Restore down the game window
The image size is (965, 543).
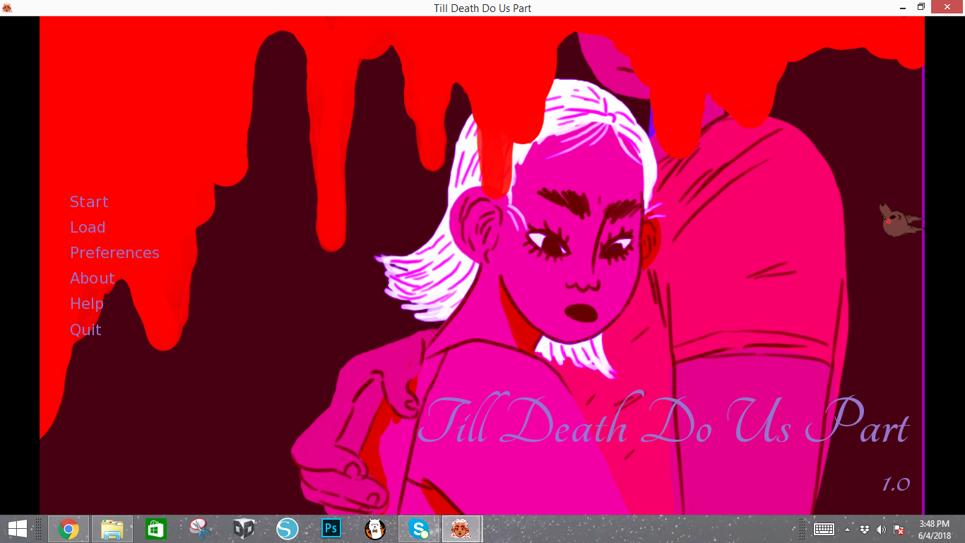pyautogui.click(x=921, y=8)
